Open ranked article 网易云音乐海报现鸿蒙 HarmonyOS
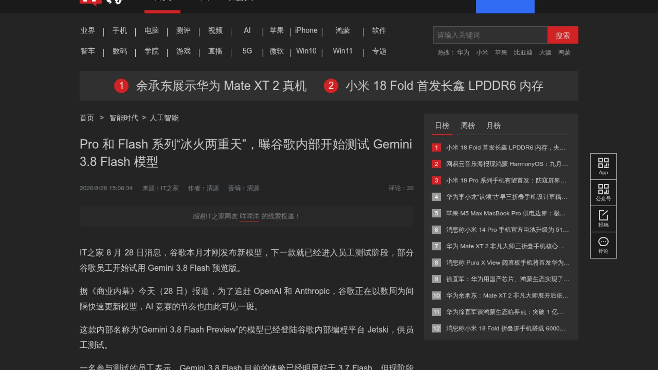This screenshot has height=370, width=658. pyautogui.click(x=507, y=164)
